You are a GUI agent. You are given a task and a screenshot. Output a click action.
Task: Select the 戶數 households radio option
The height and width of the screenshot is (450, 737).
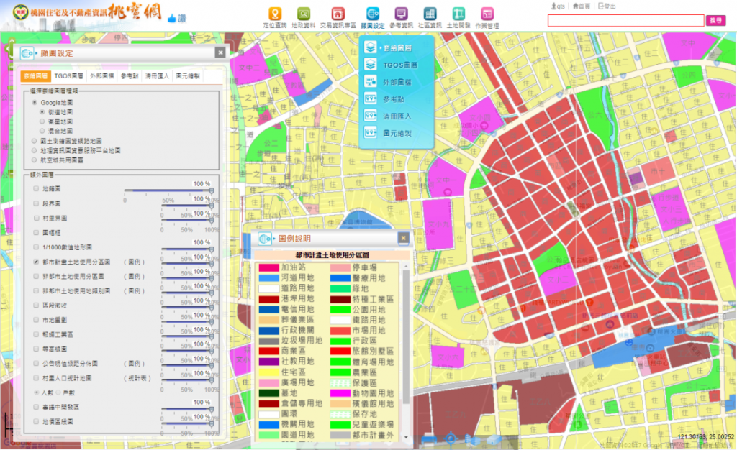58,392
